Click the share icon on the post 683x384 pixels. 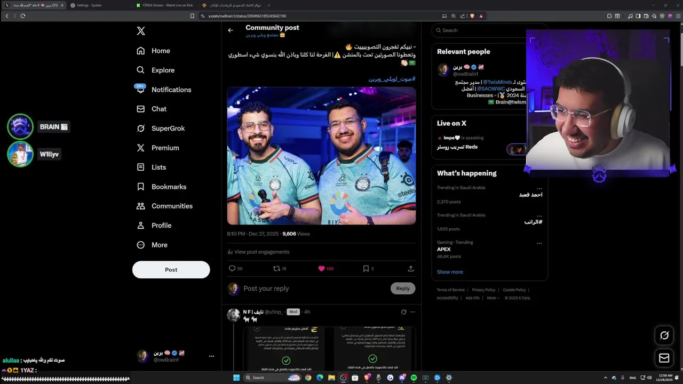[x=410, y=269]
